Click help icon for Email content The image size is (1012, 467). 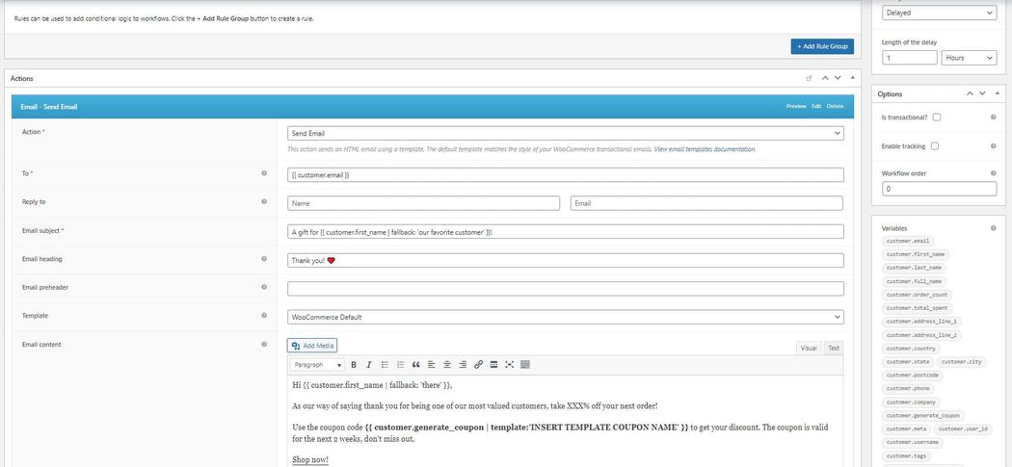[264, 344]
